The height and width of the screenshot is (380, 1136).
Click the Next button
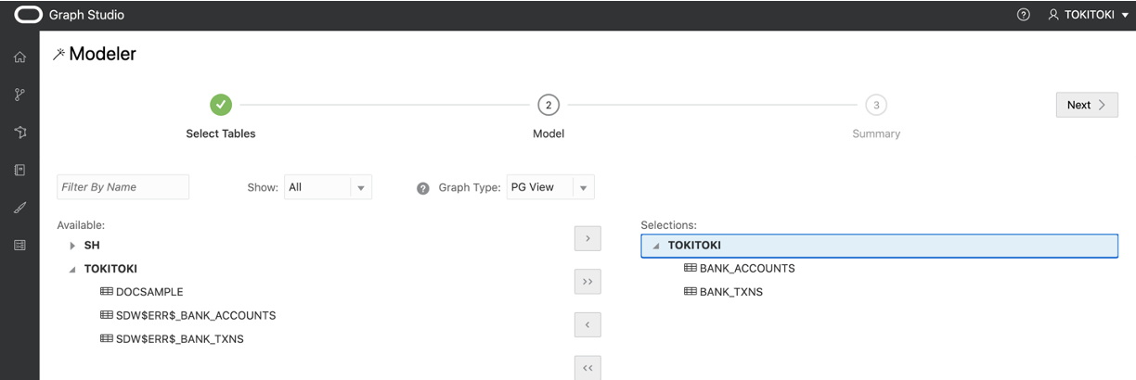click(1087, 105)
